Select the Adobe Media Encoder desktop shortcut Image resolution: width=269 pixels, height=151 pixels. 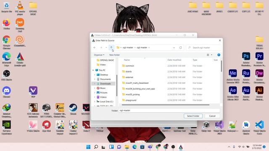[x=233, y=76]
